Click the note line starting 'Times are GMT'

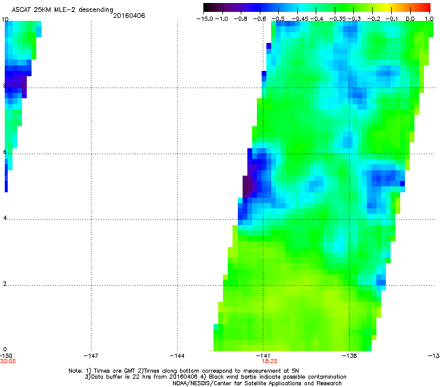[184, 371]
